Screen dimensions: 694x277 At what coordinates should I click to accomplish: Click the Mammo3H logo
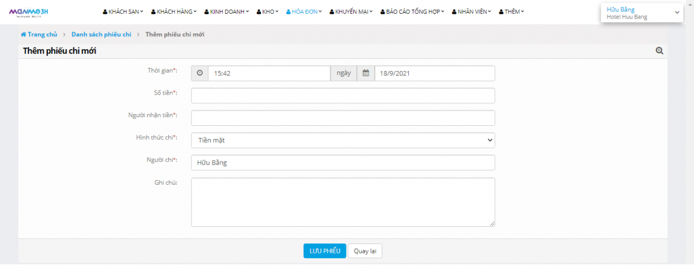coord(28,12)
